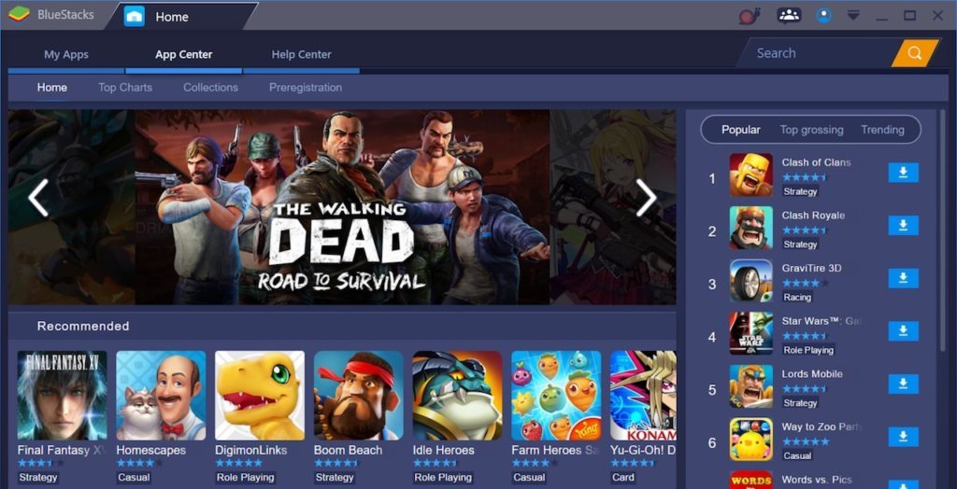Switch to the My Apps tab
Viewport: 957px width, 489px height.
point(66,54)
